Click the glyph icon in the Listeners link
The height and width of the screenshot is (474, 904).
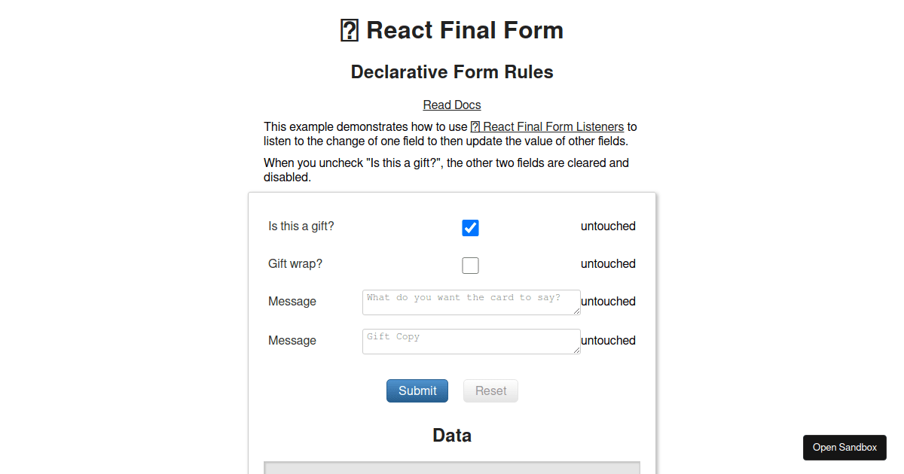pos(475,126)
